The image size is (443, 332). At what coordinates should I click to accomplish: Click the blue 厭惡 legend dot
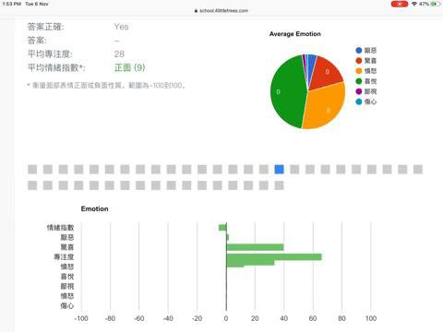pos(359,51)
